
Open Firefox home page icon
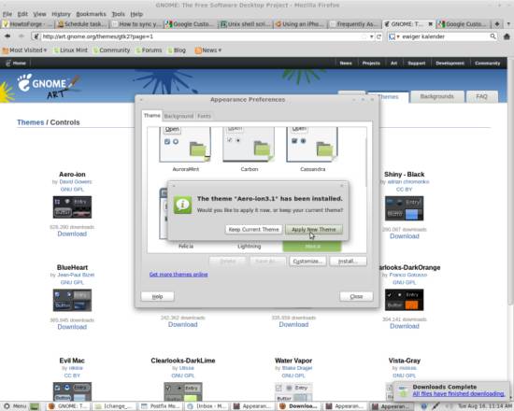[507, 36]
